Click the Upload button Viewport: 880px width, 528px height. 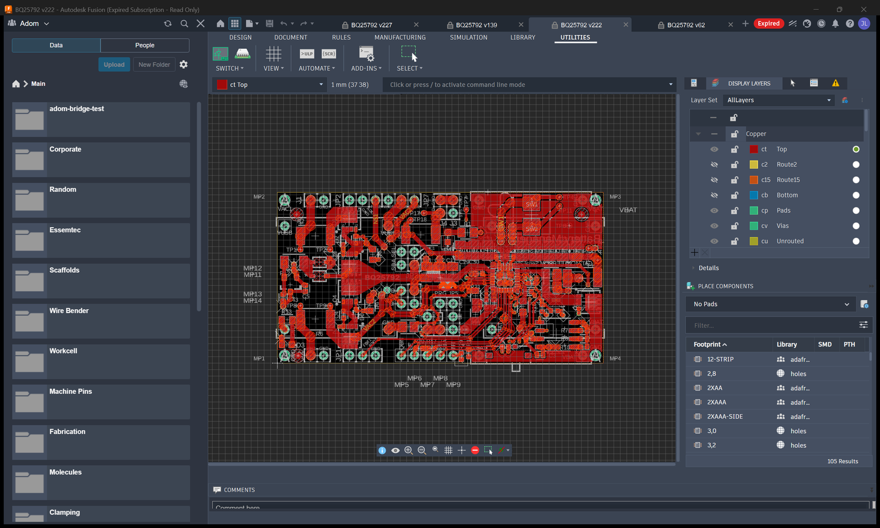click(x=114, y=65)
